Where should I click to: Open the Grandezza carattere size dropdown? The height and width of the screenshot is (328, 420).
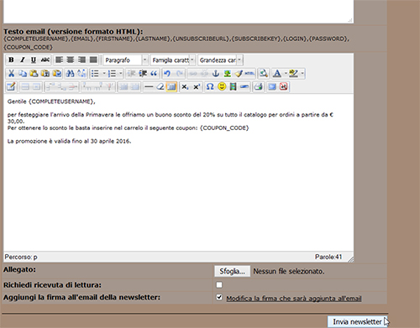pyautogui.click(x=220, y=60)
